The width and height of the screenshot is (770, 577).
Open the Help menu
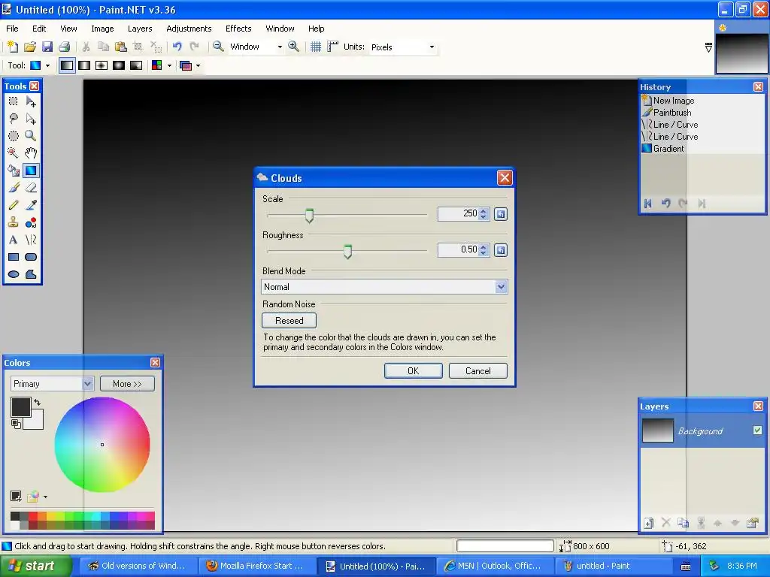(x=317, y=29)
